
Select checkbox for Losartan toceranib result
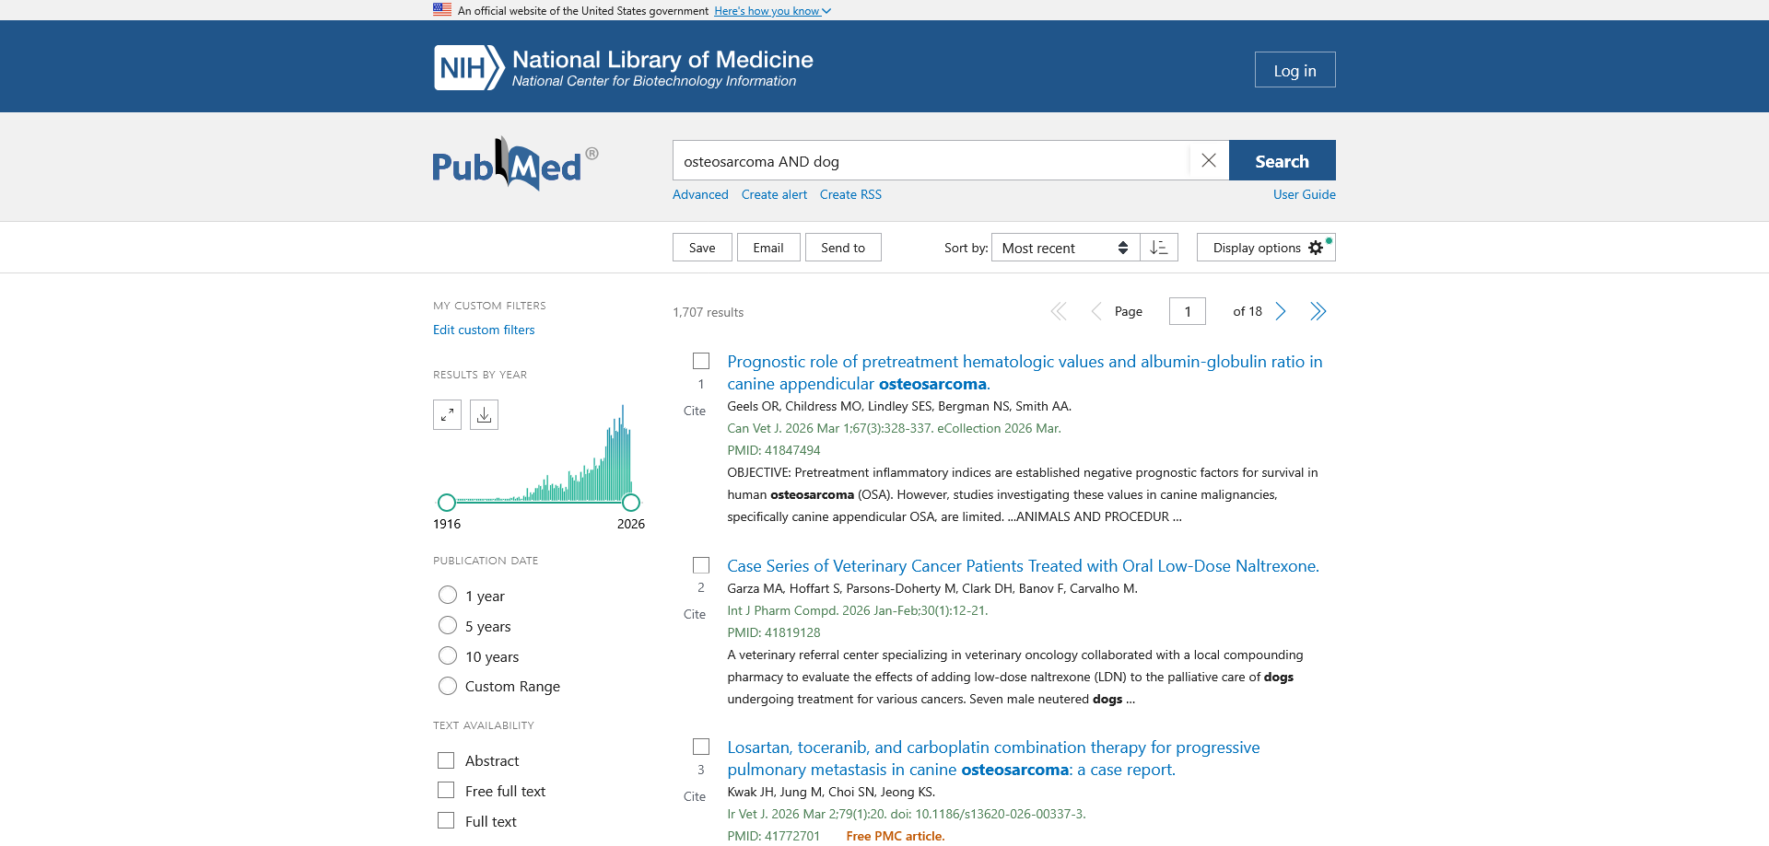(701, 747)
